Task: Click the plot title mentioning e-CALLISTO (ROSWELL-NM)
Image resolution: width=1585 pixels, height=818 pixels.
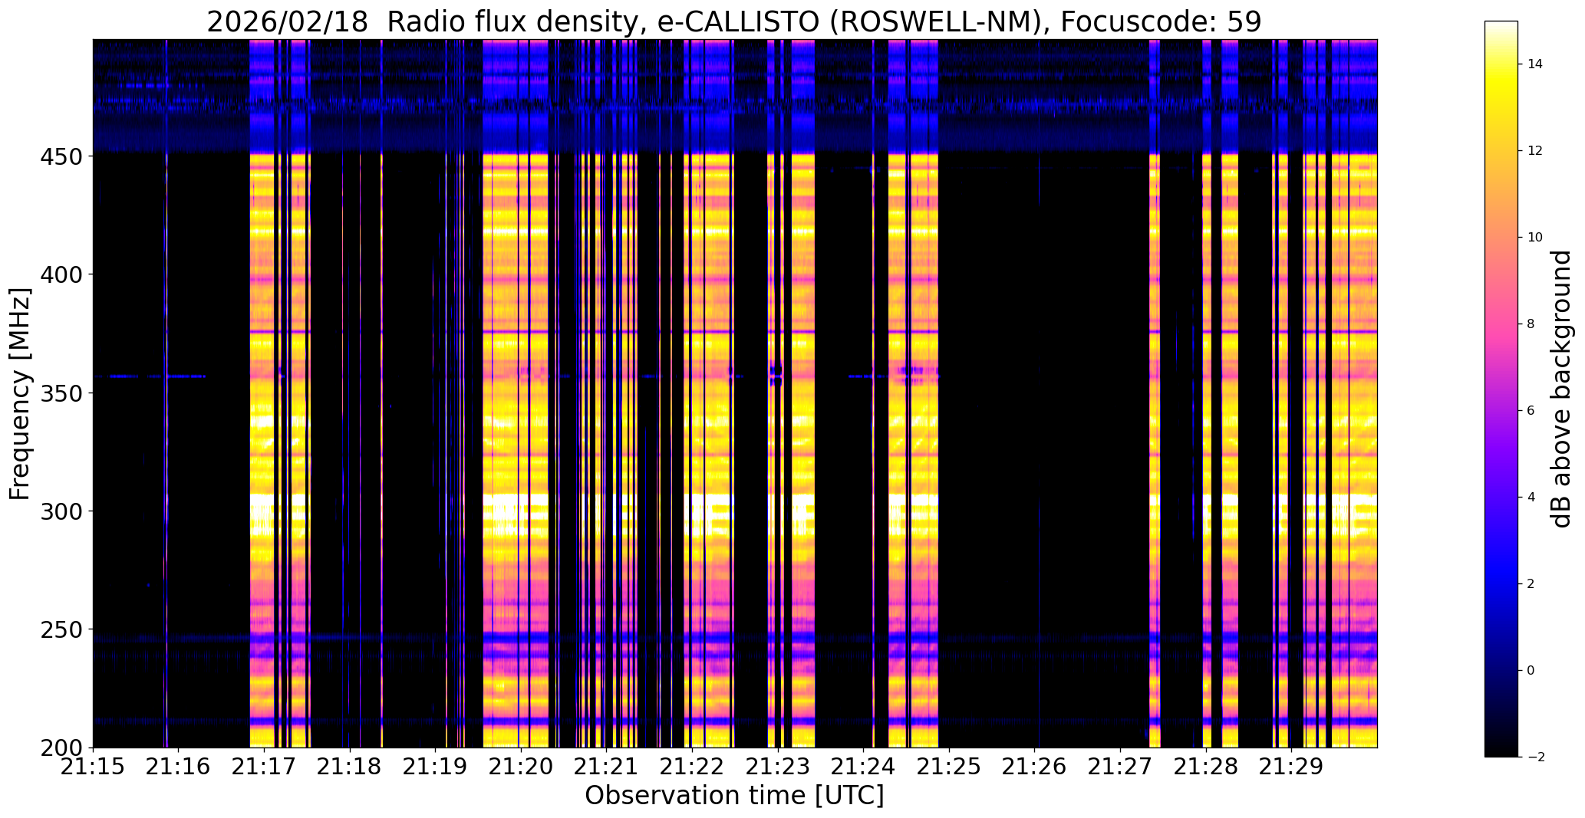Action: click(x=734, y=21)
